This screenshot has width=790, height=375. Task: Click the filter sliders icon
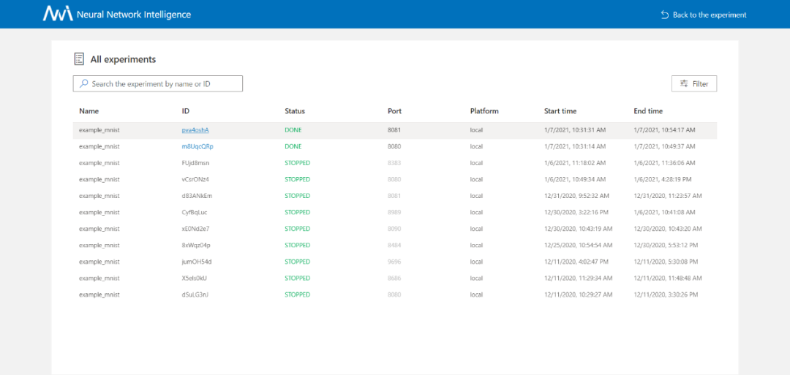(684, 83)
